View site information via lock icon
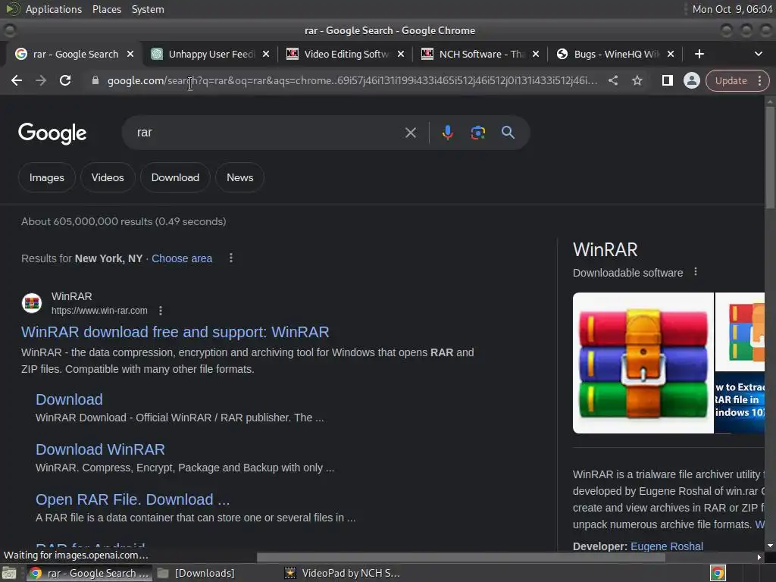 point(95,80)
